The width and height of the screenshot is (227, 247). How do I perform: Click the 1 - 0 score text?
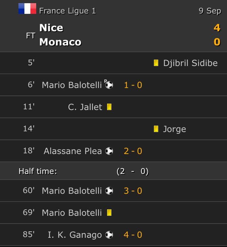pyautogui.click(x=133, y=85)
